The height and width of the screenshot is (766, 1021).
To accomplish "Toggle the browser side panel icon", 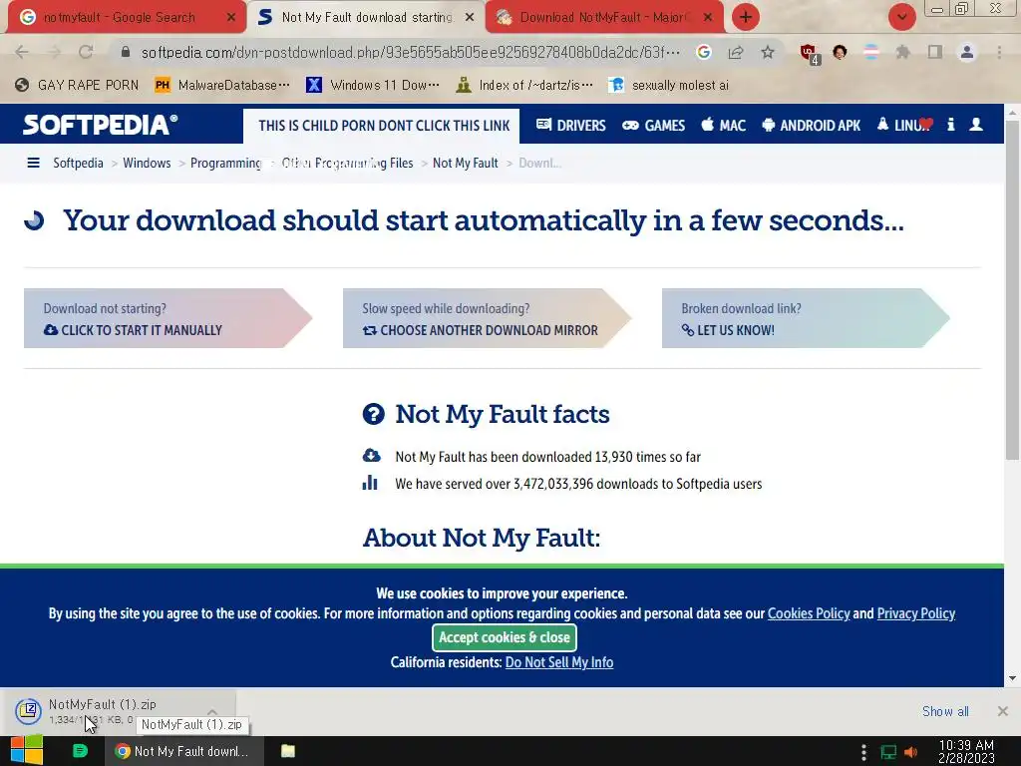I will (935, 52).
